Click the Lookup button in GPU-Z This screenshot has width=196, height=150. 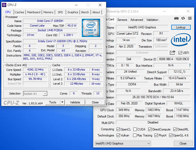tap(181, 27)
